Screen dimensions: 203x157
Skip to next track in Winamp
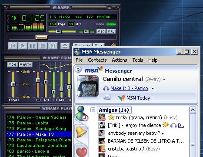click(x=53, y=46)
